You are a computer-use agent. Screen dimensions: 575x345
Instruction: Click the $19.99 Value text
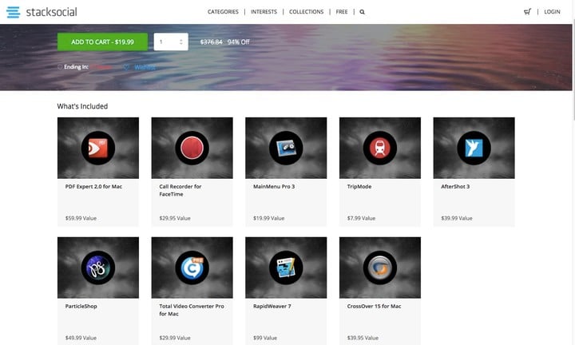click(269, 218)
